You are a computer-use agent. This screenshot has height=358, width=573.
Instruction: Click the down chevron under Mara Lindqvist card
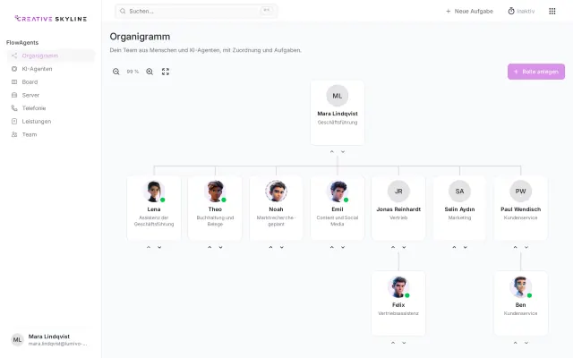(343, 151)
